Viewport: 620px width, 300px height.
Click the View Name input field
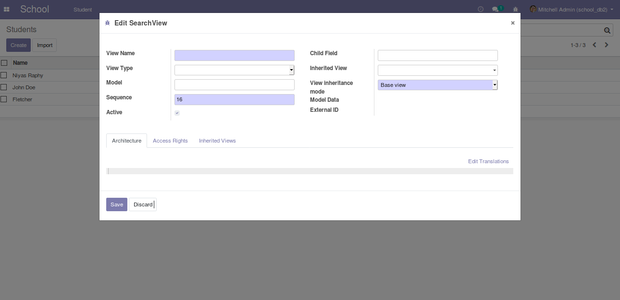pos(234,55)
